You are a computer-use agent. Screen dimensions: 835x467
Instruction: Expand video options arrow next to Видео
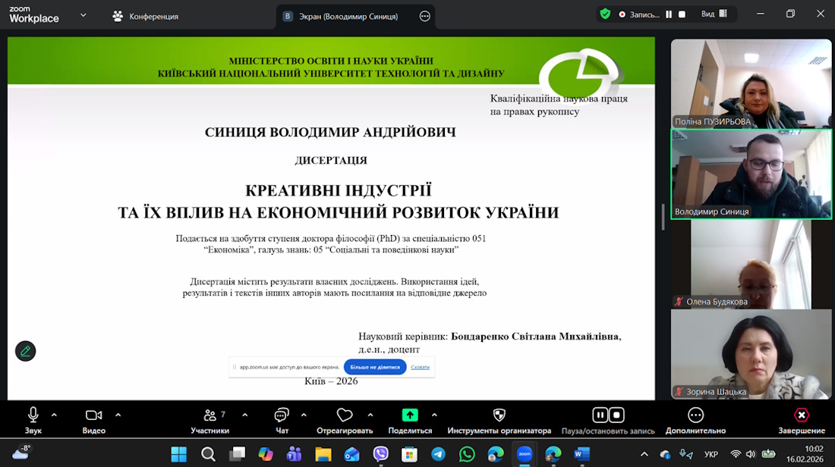click(118, 415)
